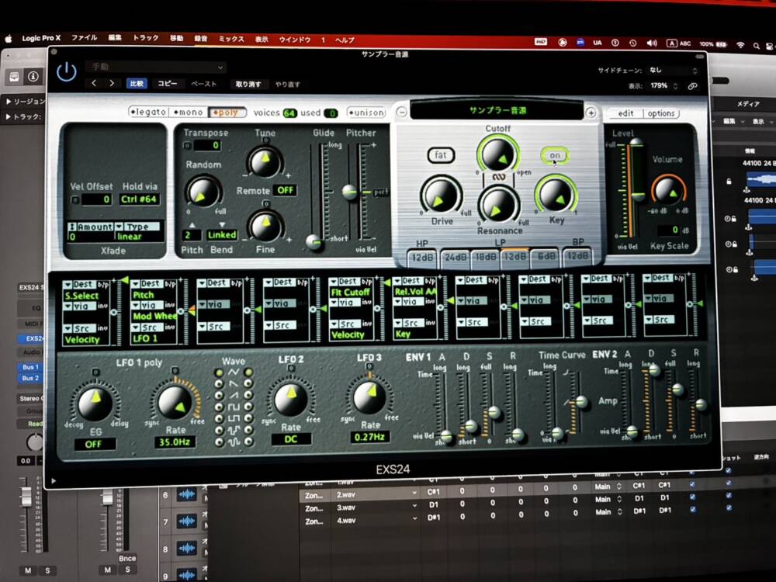Click the plus button next to instrument name
The width and height of the screenshot is (776, 582).
pos(591,113)
